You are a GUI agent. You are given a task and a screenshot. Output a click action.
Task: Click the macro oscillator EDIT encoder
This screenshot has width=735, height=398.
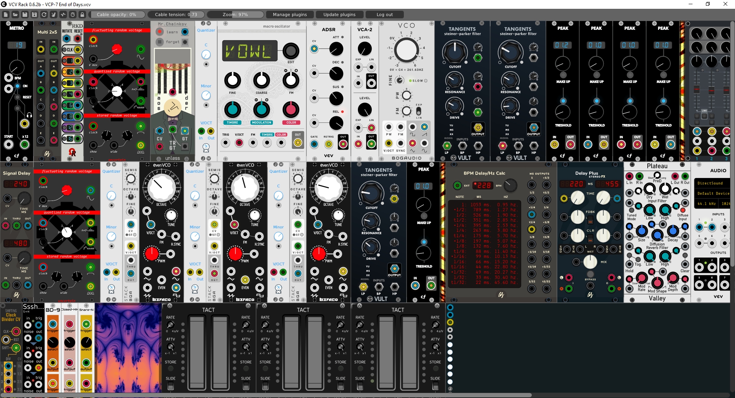(x=291, y=51)
